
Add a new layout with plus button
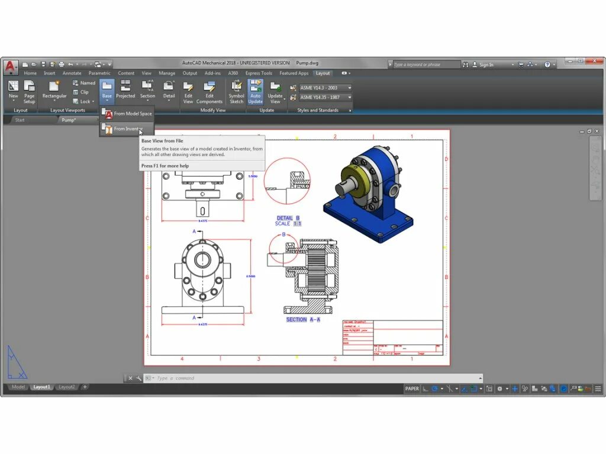tap(85, 387)
